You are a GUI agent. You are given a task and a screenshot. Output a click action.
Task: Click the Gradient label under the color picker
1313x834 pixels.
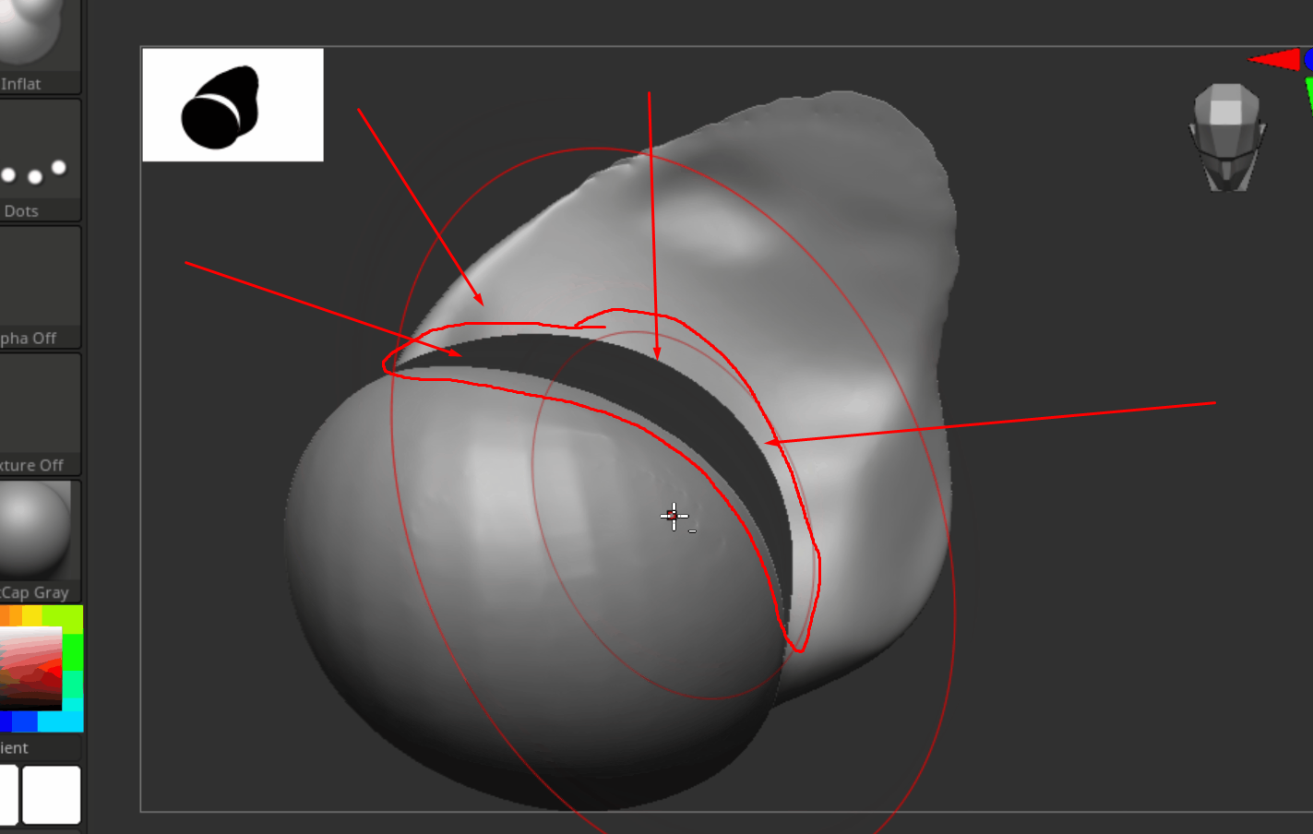pyautogui.click(x=15, y=748)
